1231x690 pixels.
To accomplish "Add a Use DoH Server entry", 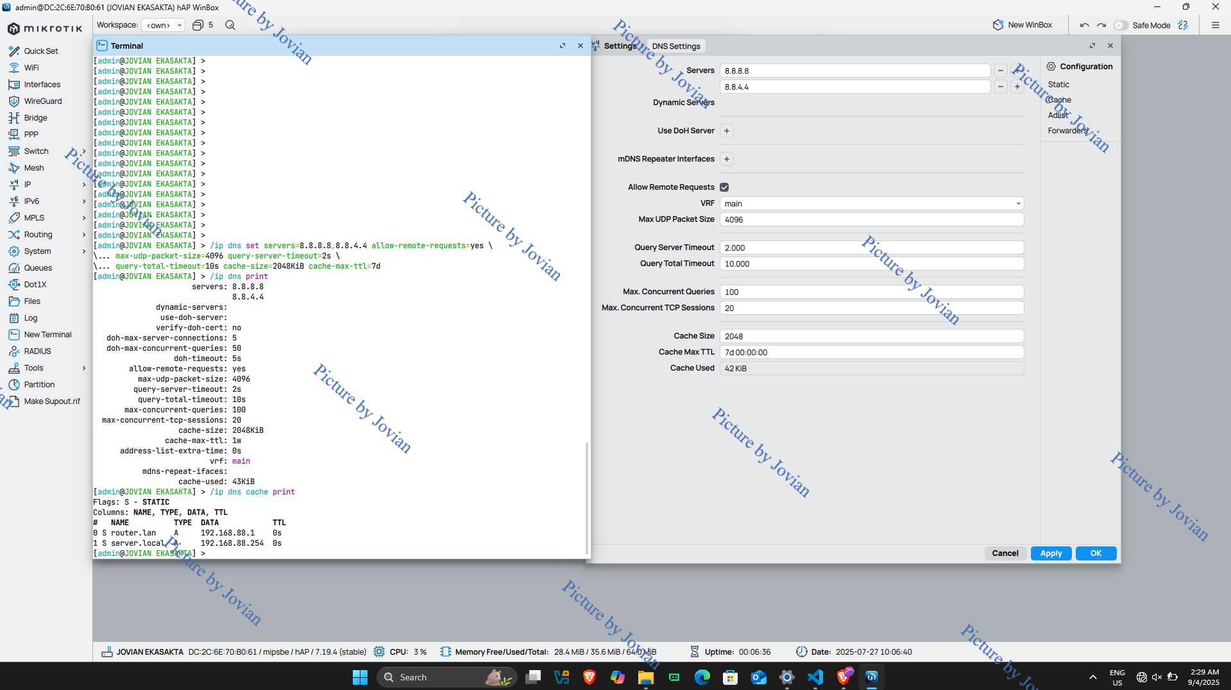I will tap(727, 131).
